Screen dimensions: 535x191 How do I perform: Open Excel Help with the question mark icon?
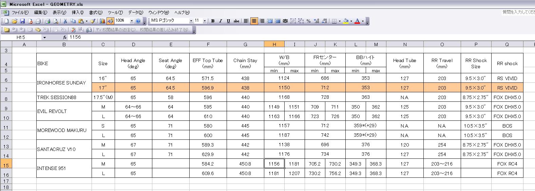[x=138, y=21]
